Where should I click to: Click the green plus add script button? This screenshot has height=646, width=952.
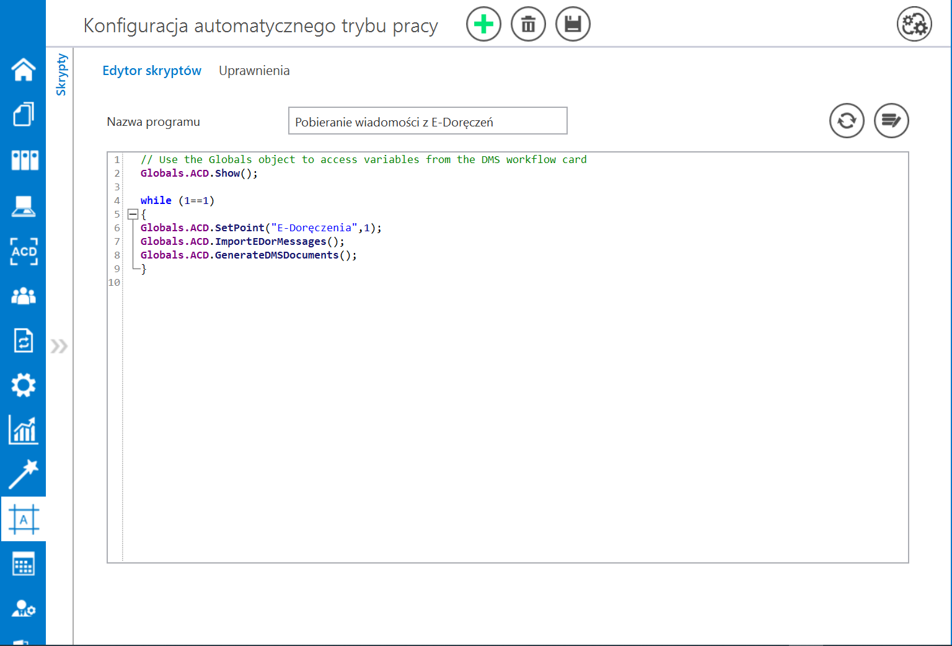pos(483,25)
